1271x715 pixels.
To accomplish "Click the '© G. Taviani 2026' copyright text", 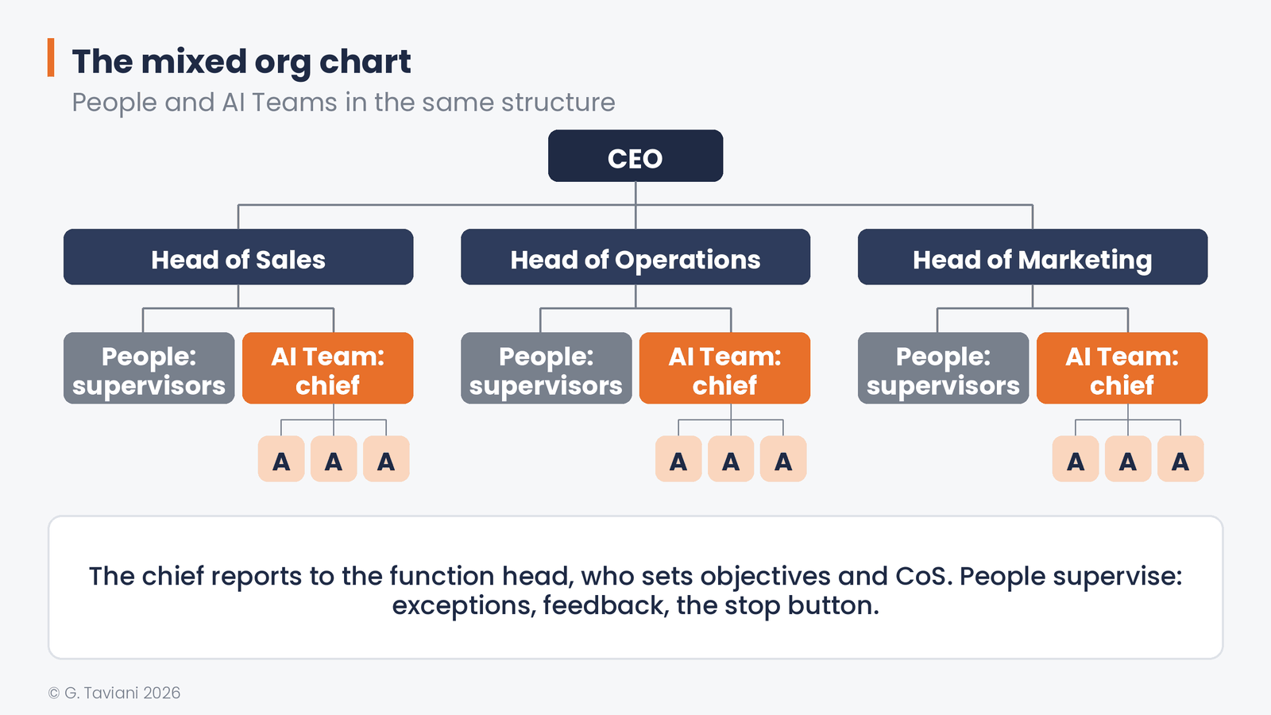I will 114,693.
